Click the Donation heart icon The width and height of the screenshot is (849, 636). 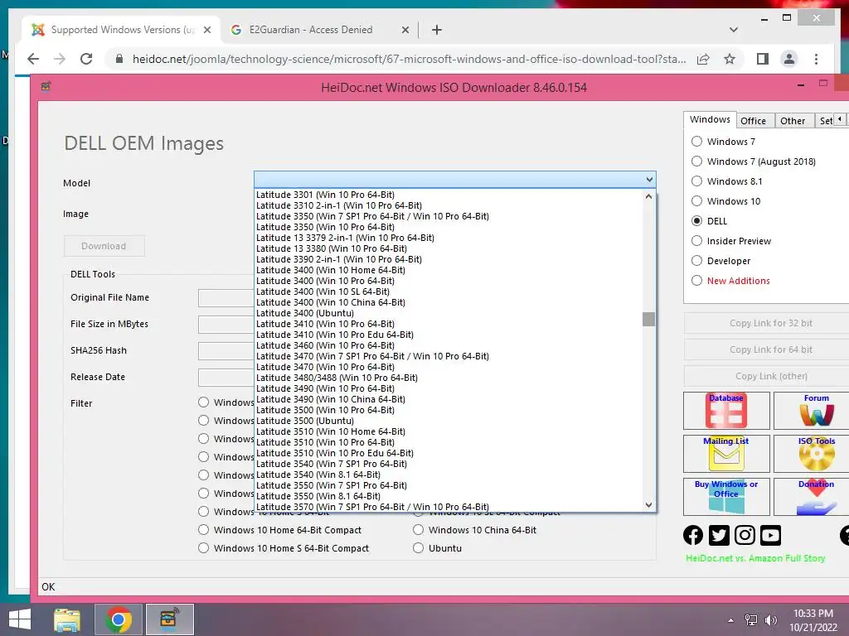coord(815,497)
